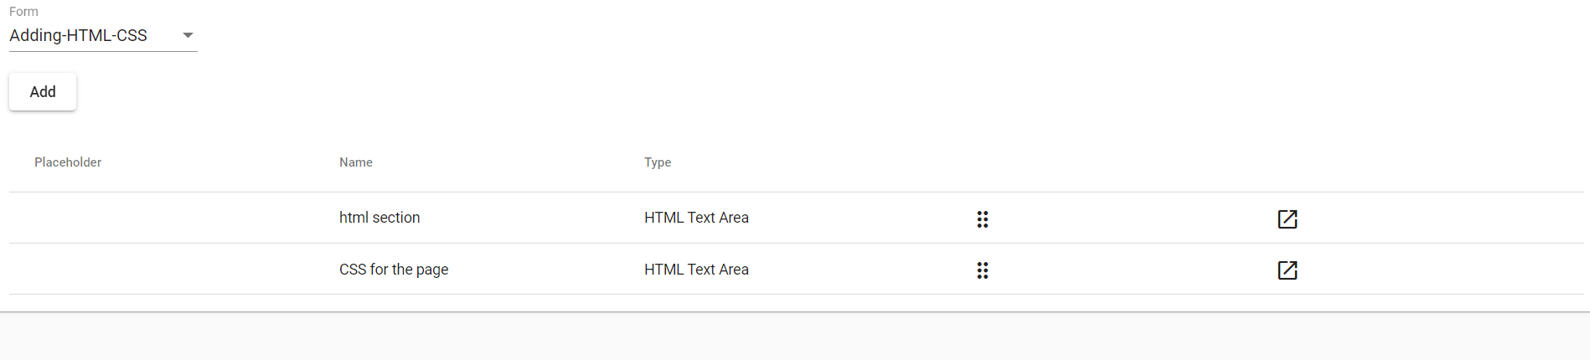Sort by the Type column header
1590x360 pixels.
point(658,162)
